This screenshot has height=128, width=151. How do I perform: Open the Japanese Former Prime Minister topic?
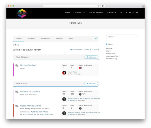pos(83,112)
